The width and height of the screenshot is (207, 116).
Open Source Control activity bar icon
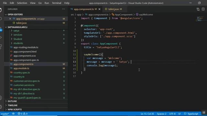pos(1,29)
